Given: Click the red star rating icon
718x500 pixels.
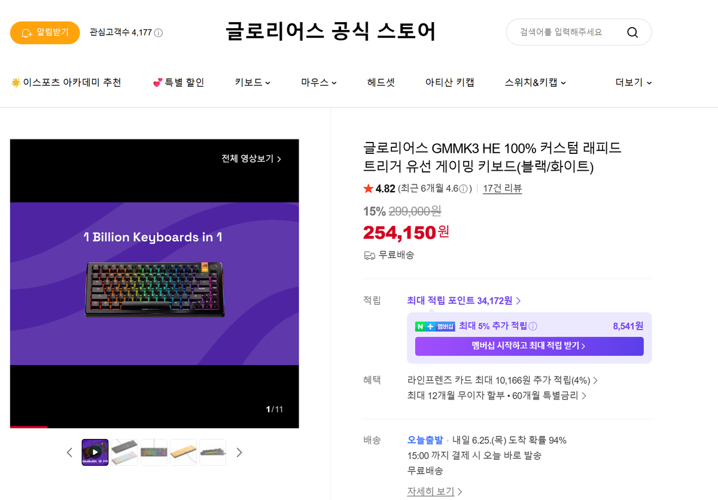Looking at the screenshot, I should pos(368,189).
